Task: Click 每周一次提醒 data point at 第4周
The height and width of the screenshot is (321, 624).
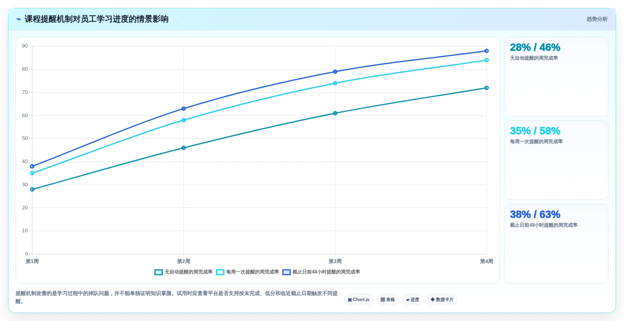Action: pyautogui.click(x=486, y=60)
